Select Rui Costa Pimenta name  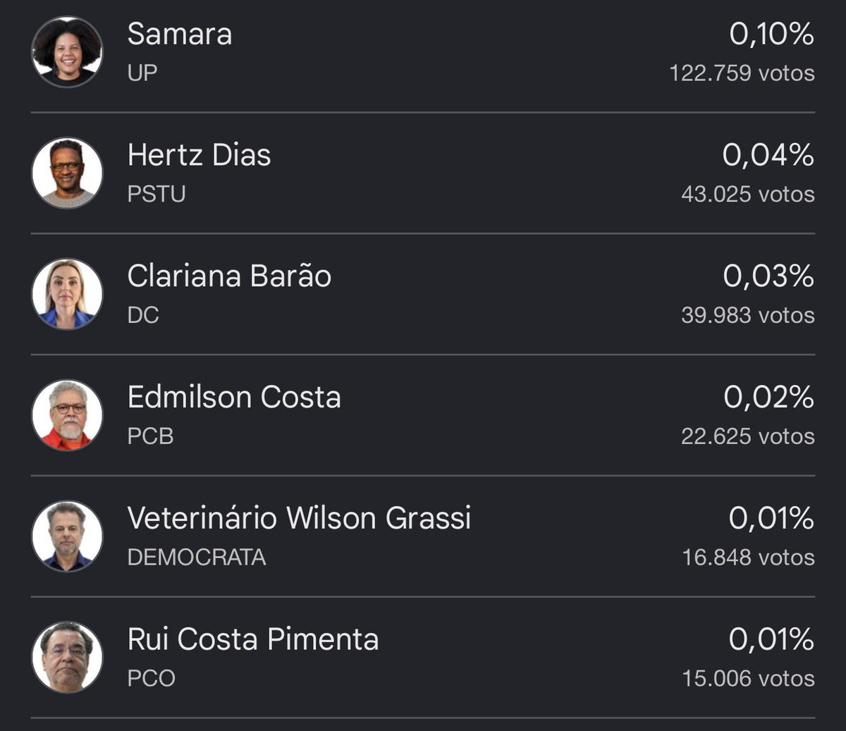click(x=253, y=640)
